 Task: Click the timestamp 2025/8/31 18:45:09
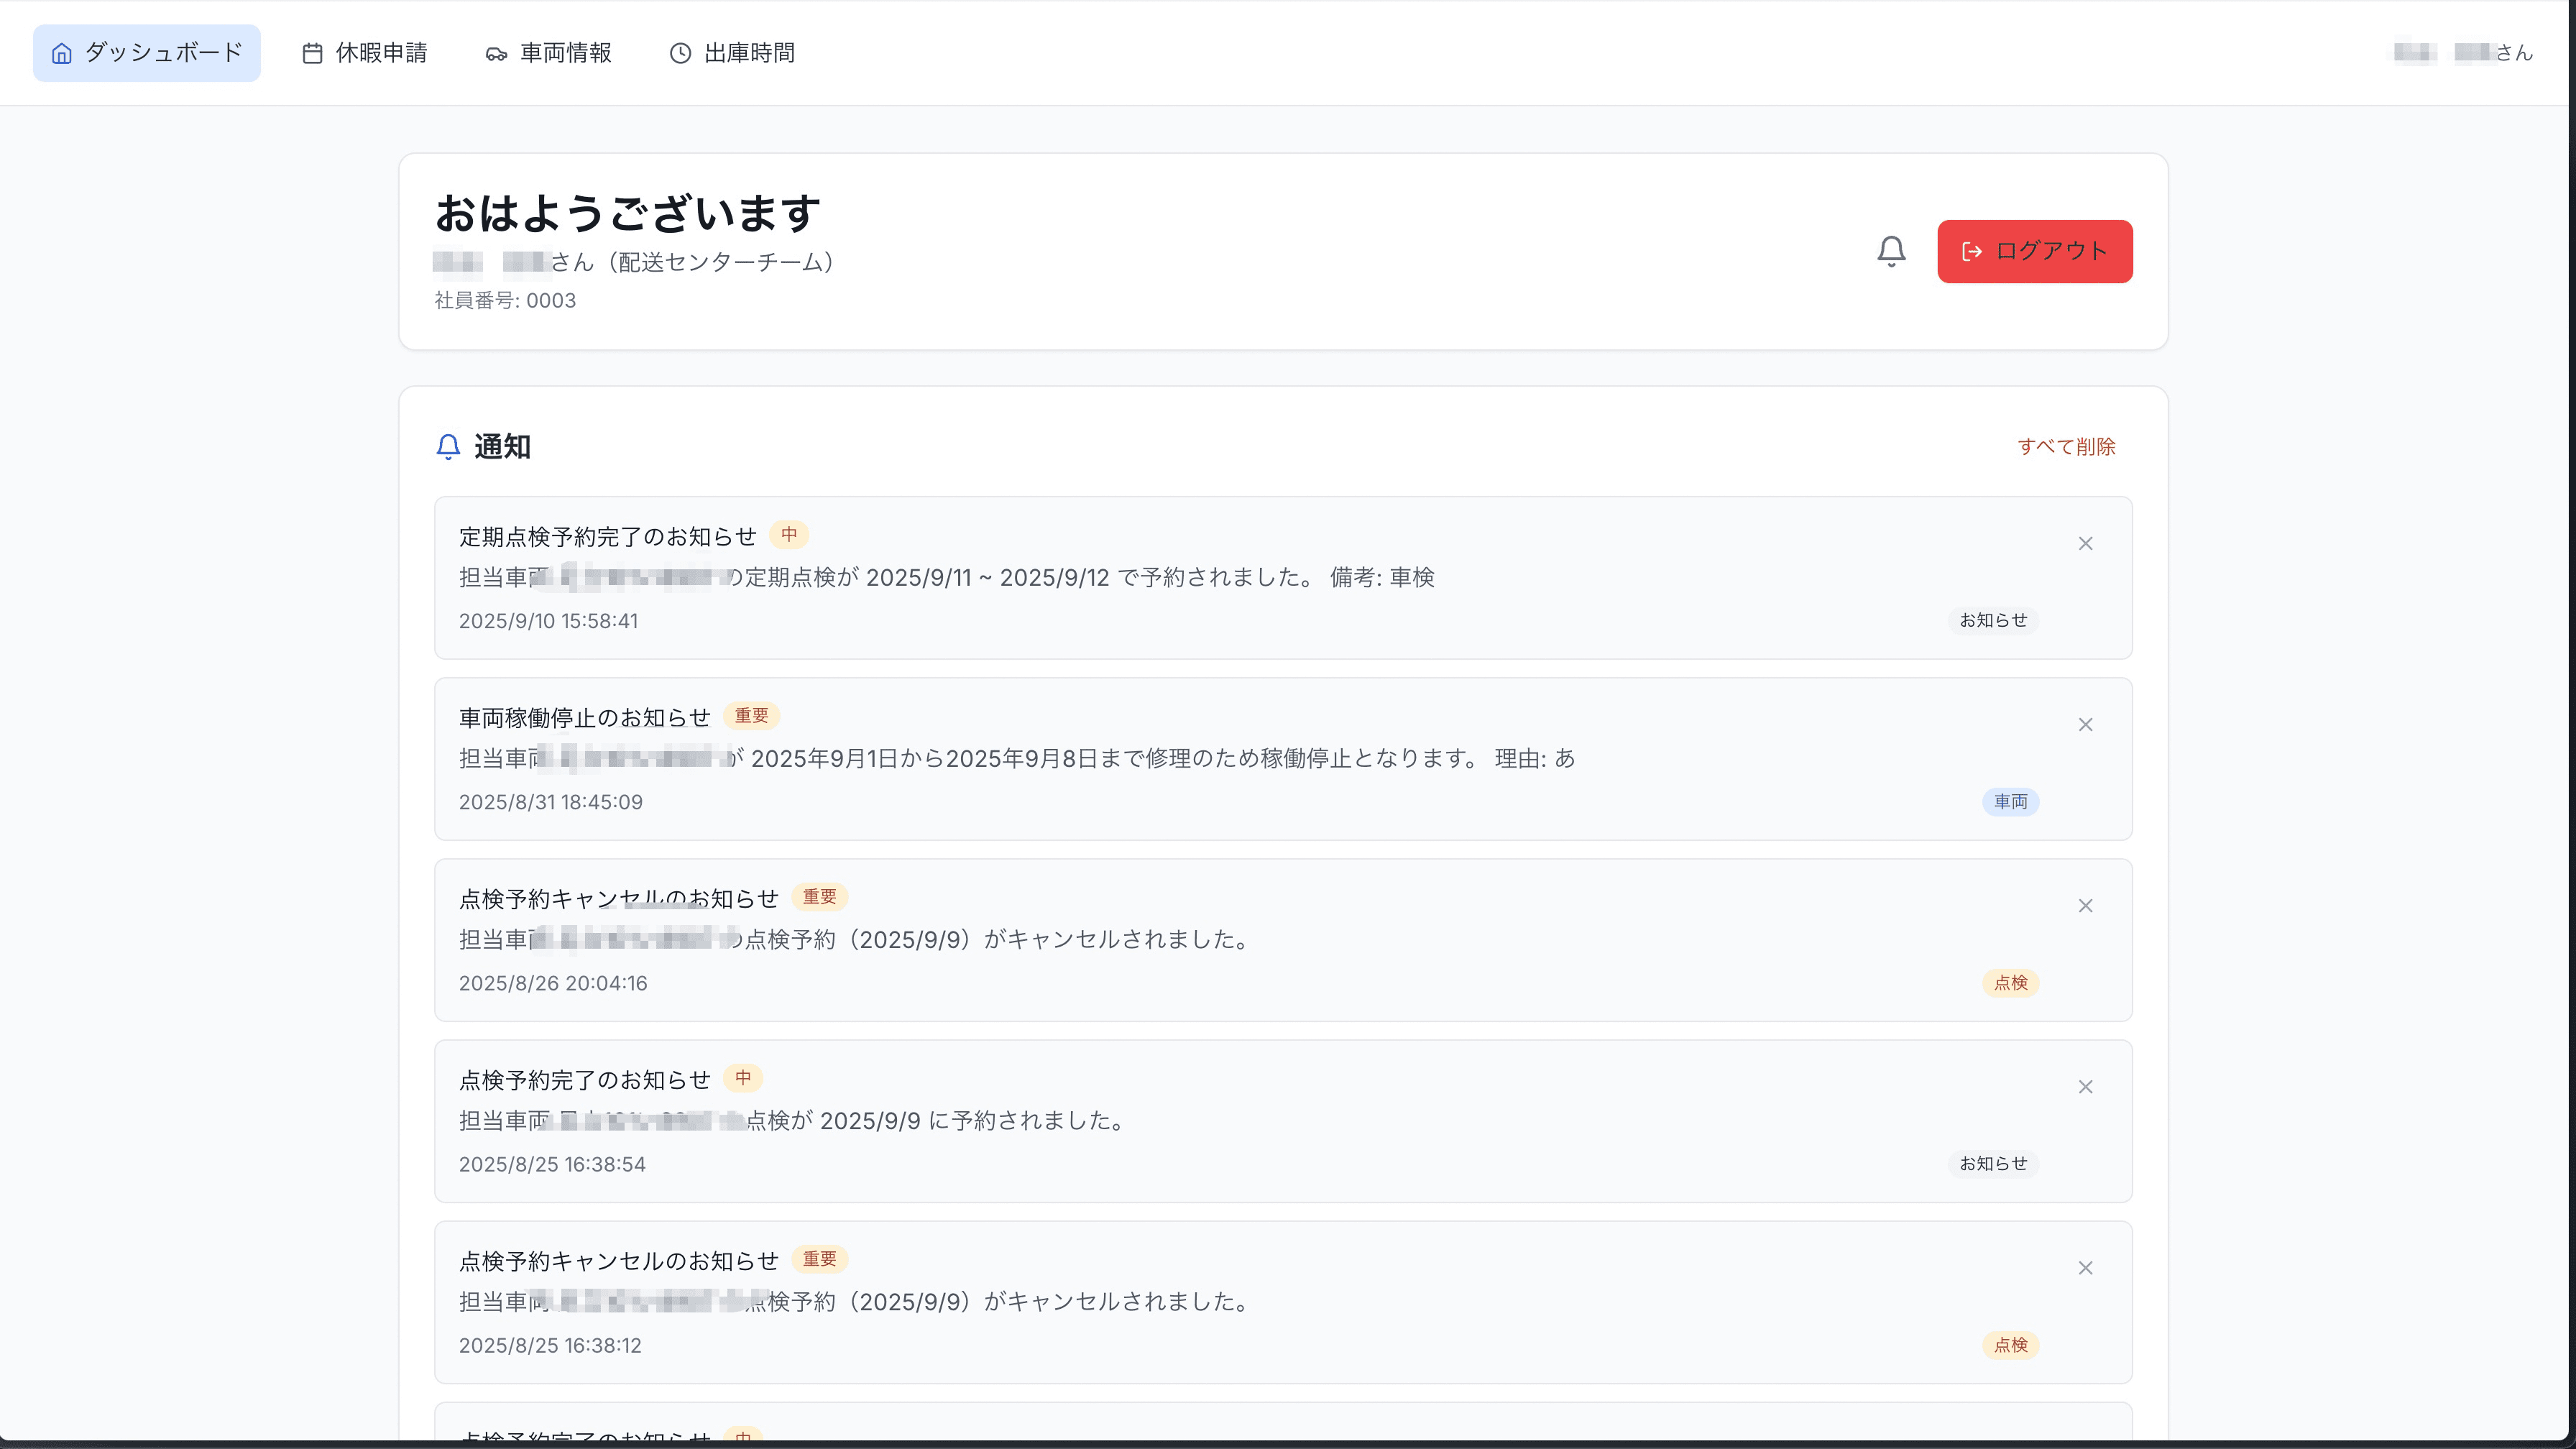pyautogui.click(x=550, y=802)
